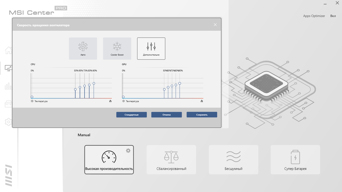Viewport: 342px width, 192px height.
Task: Click the CPU fan curve 50% slider handle
Action: (75, 90)
